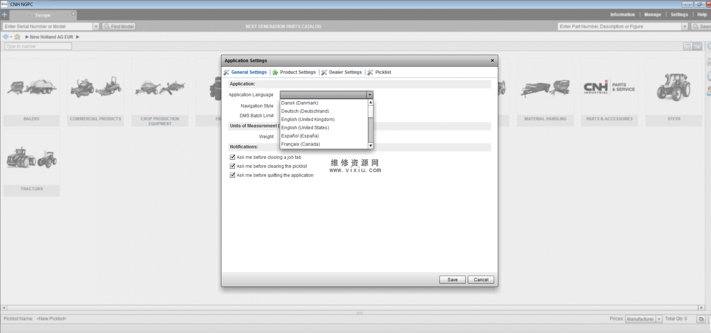Switch to Product Settings tab
The image size is (711, 333).
coord(294,72)
